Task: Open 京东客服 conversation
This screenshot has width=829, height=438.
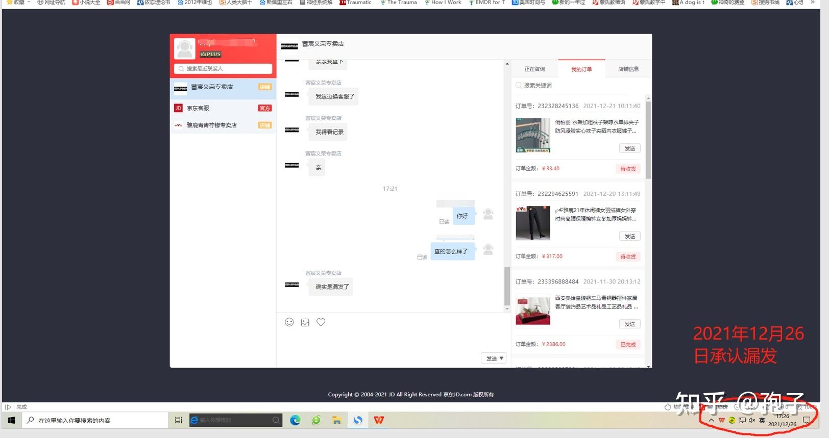Action: point(223,108)
